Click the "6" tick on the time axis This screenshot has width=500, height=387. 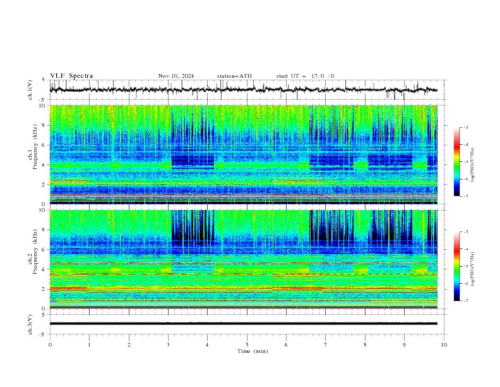pos(286,345)
